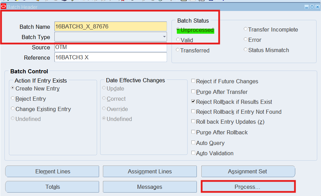This screenshot has width=321, height=196.
Task: Select the Unprocessed batch status
Action: tap(178, 30)
